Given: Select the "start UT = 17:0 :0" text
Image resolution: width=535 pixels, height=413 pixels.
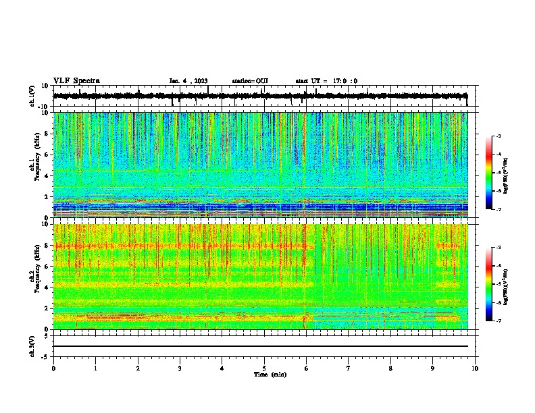Looking at the screenshot, I should pyautogui.click(x=326, y=81).
